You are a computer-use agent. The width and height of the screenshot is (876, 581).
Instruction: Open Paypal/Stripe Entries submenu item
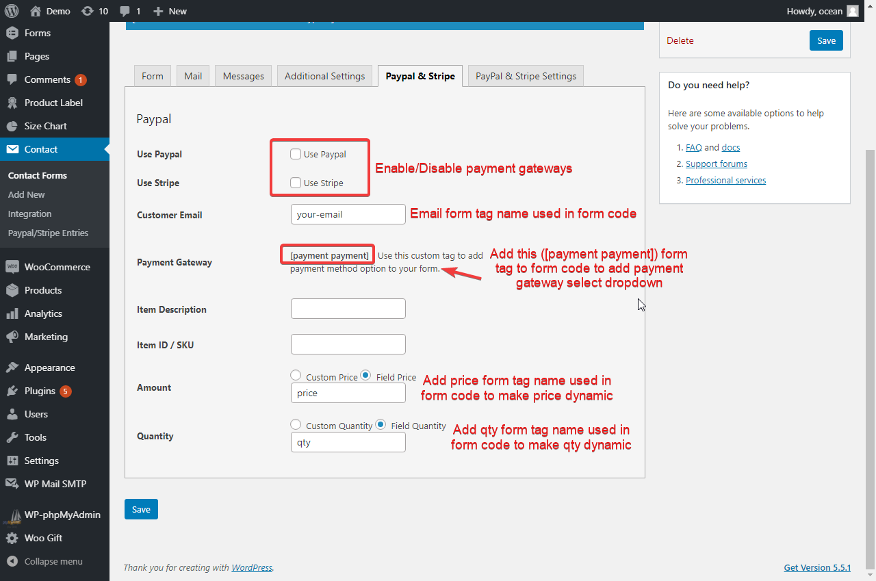click(x=48, y=233)
